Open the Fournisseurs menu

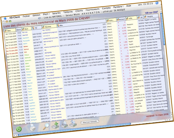point(92,9)
